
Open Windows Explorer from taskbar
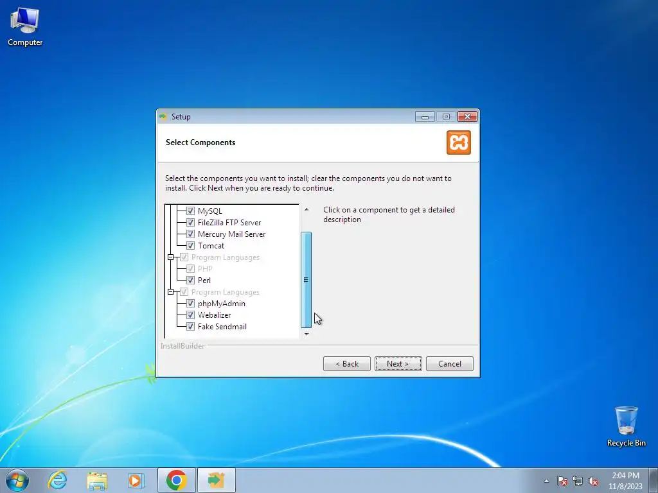pos(97,480)
